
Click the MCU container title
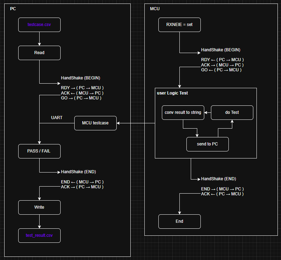tap(155, 9)
